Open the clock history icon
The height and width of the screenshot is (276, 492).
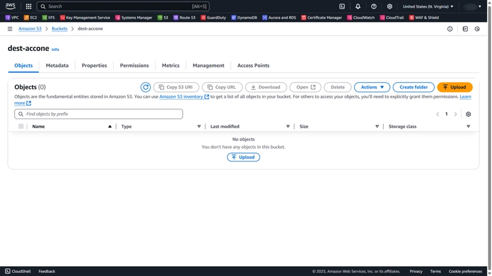tap(477, 29)
